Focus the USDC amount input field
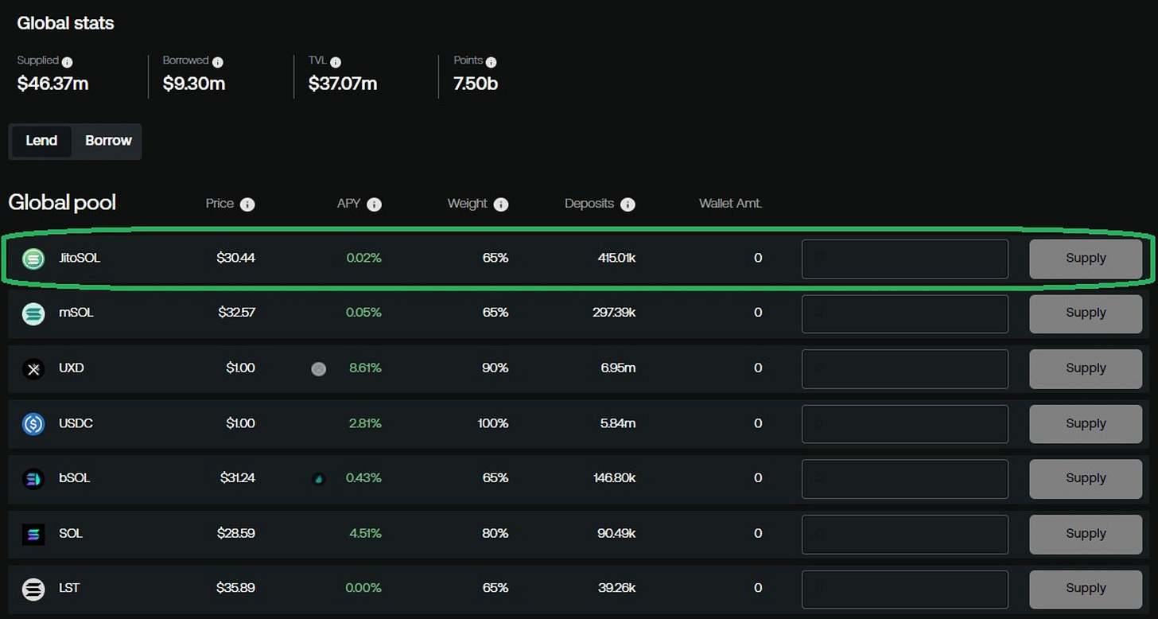This screenshot has height=619, width=1158. pos(905,424)
